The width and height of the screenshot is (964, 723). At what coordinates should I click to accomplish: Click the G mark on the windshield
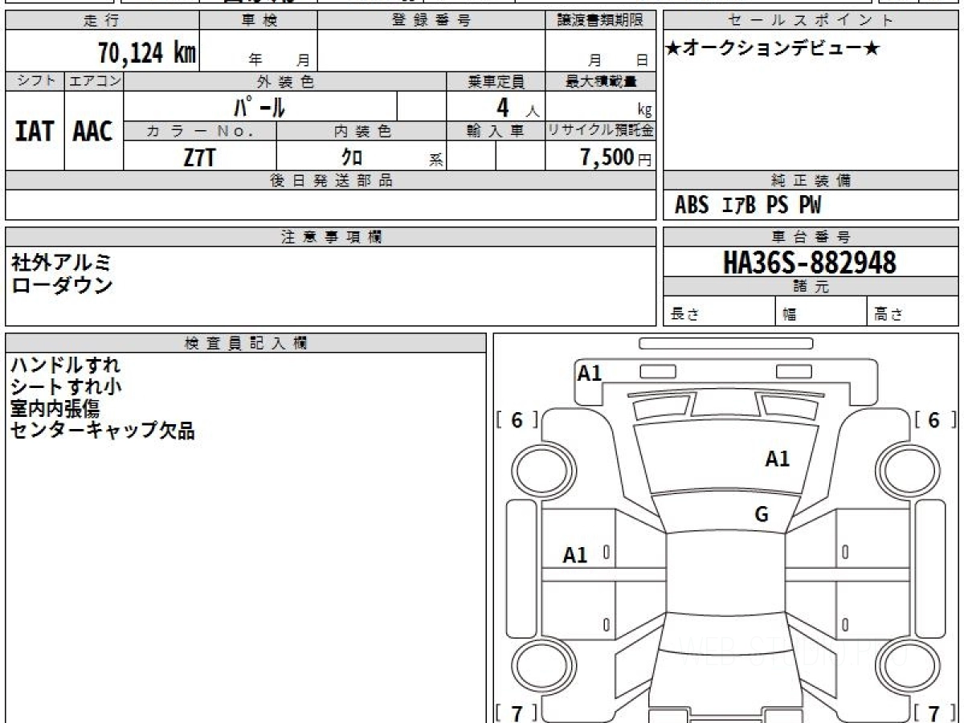point(762,516)
